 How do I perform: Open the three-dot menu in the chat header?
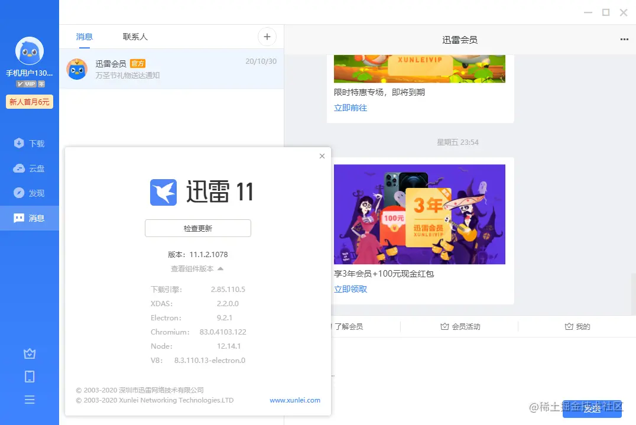click(x=624, y=40)
